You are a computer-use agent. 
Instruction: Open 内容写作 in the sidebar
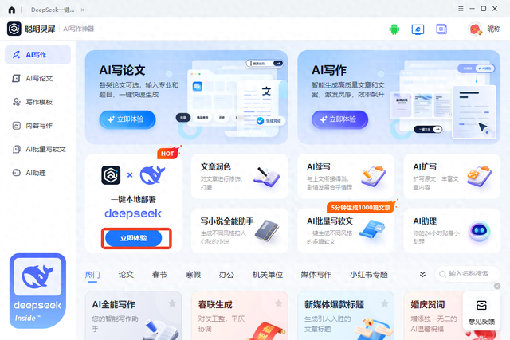(37, 126)
